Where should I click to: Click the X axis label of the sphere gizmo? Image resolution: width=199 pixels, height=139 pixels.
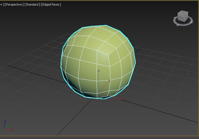click(121, 99)
